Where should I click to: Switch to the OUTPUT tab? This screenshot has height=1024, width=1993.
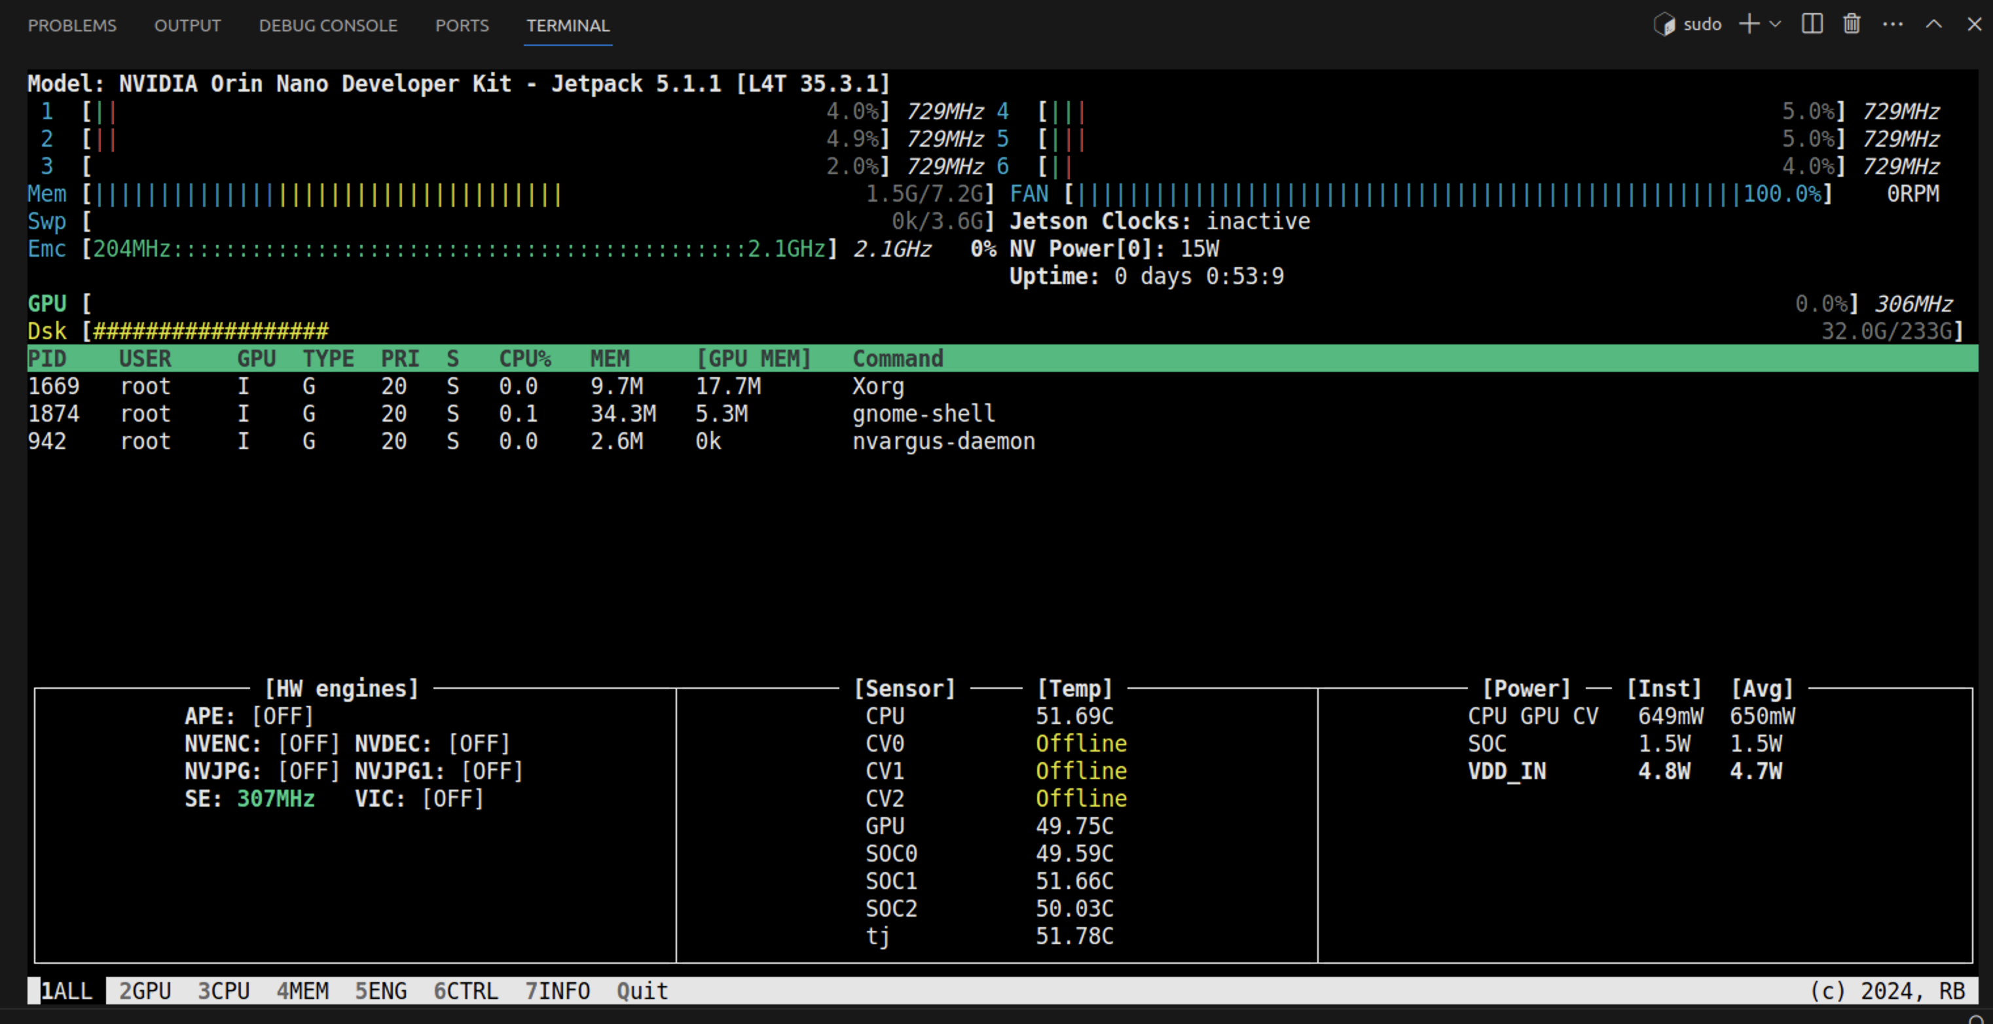(x=187, y=26)
